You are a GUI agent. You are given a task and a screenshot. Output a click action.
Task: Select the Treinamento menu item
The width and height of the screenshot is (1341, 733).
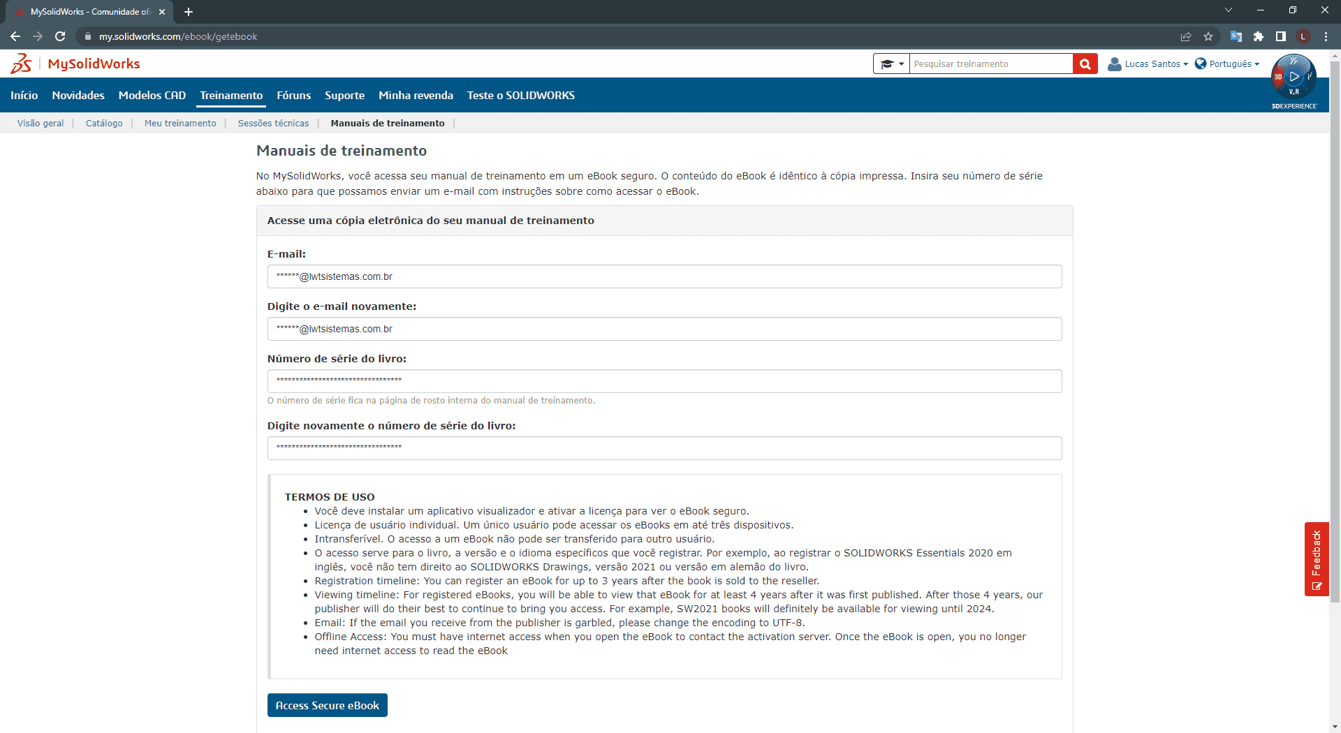[231, 95]
